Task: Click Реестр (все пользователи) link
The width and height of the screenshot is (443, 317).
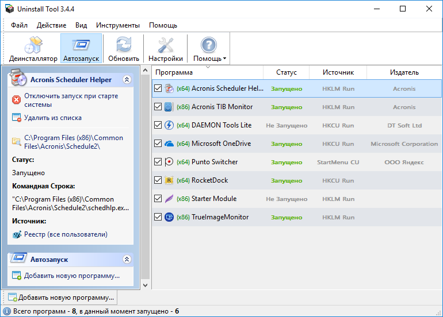Action: point(66,234)
